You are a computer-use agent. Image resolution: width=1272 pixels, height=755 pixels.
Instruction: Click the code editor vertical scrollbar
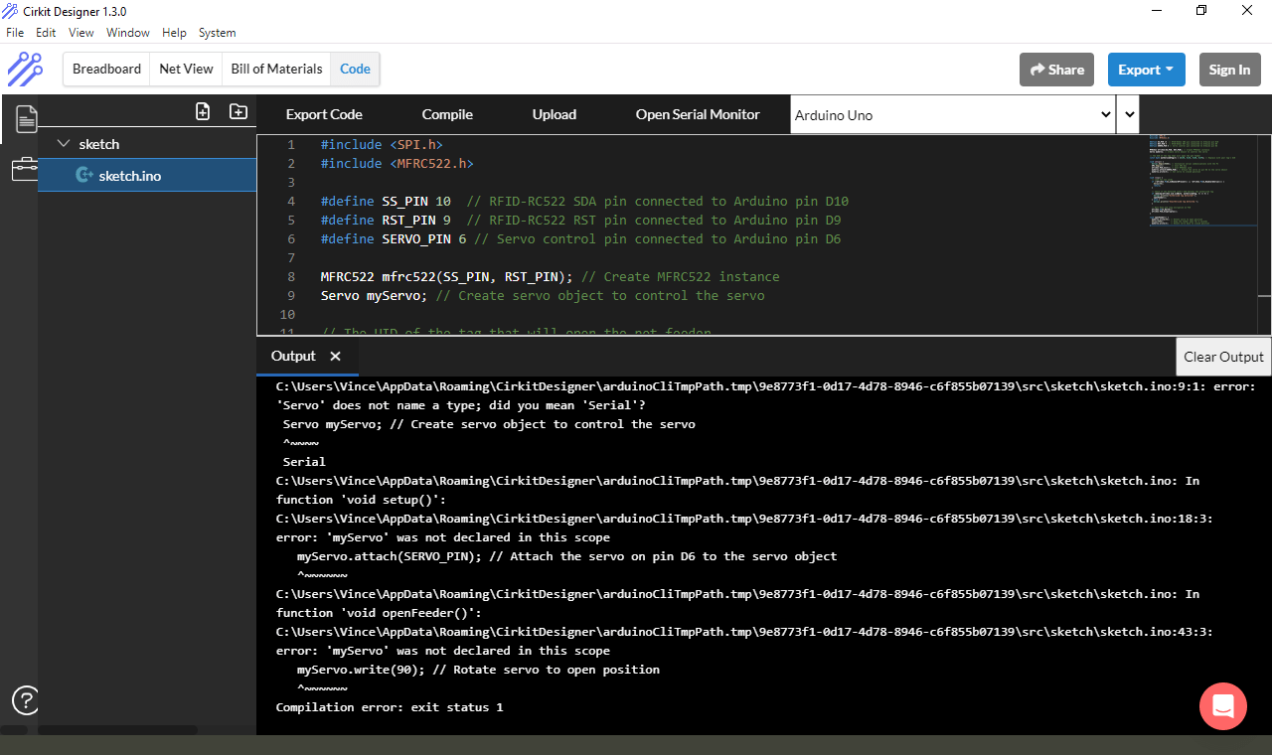(1264, 234)
